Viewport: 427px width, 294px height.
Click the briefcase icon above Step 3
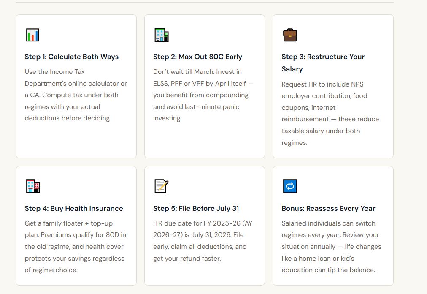(x=290, y=35)
